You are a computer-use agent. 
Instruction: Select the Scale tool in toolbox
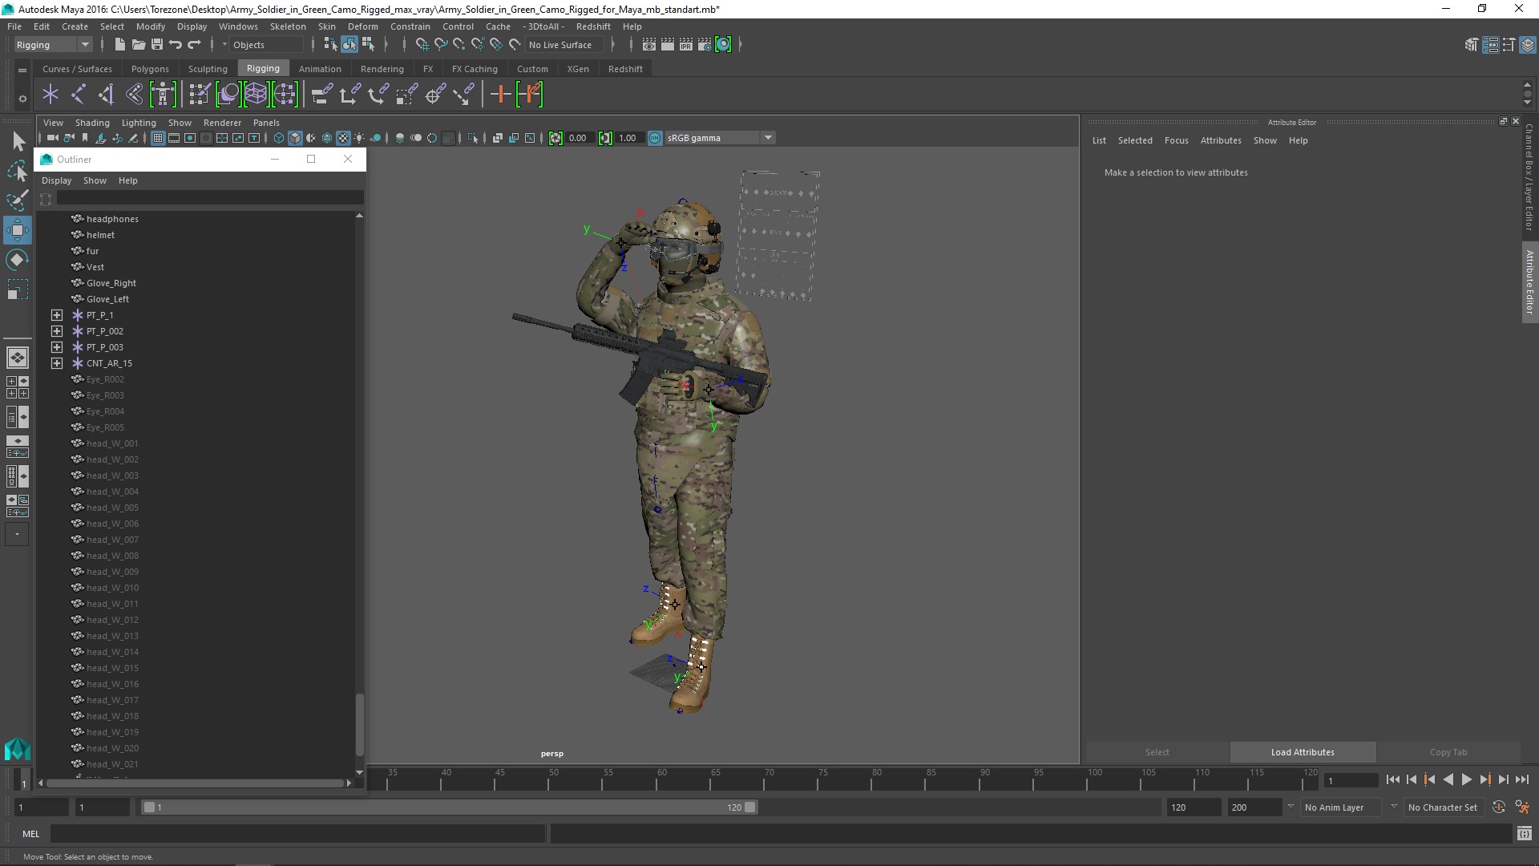click(17, 289)
